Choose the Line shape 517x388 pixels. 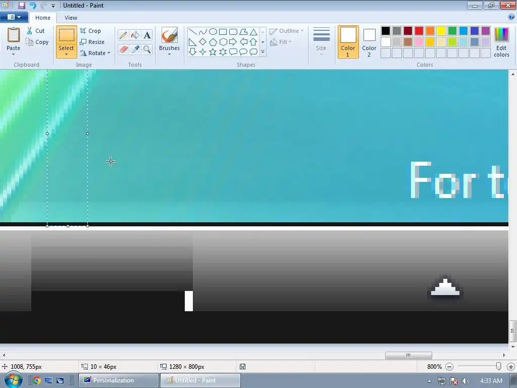192,32
